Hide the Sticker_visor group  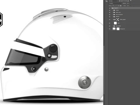click(110, 12)
